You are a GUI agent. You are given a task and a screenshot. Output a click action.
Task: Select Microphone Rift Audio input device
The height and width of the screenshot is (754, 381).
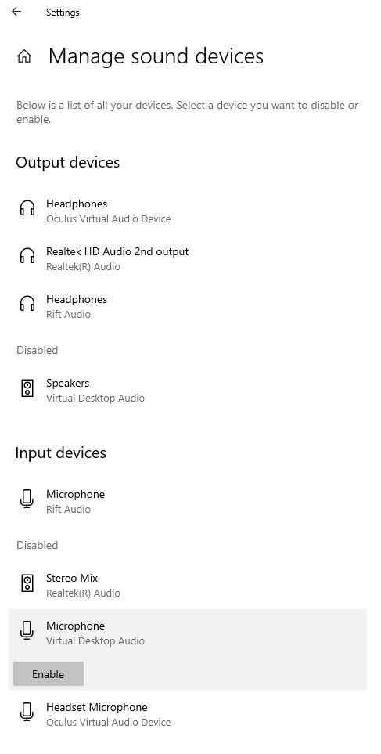[188, 502]
